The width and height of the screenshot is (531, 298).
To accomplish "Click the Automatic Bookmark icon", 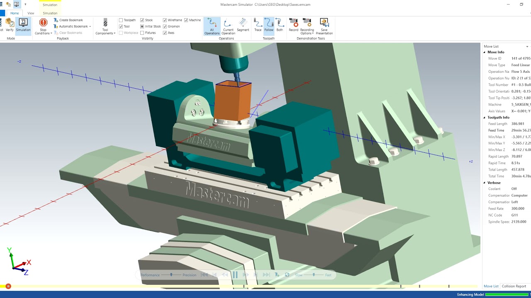I will tap(56, 26).
